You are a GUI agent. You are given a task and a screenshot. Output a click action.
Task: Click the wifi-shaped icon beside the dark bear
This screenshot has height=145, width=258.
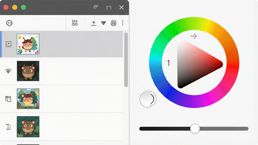pos(8,71)
